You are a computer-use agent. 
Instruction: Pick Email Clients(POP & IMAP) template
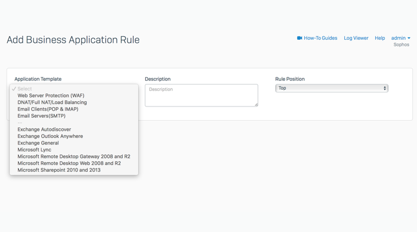(x=74, y=109)
